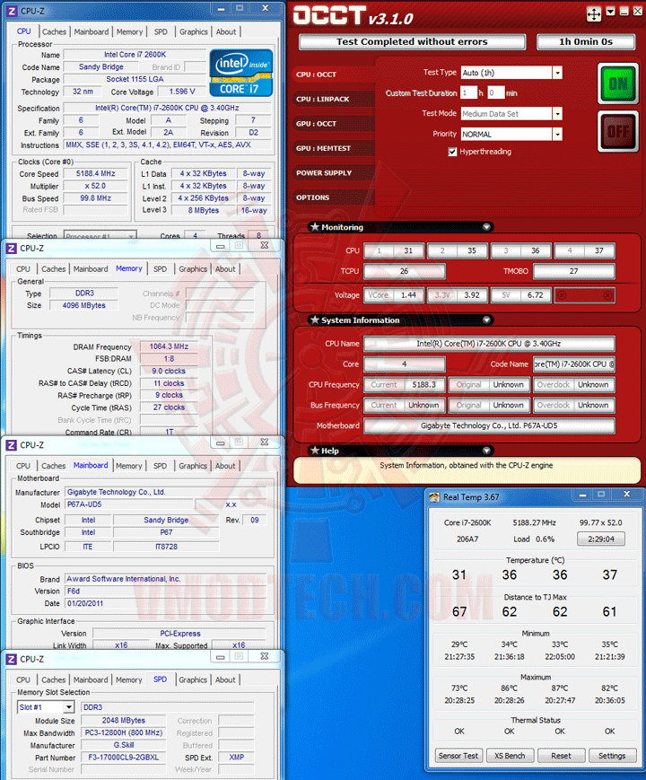Image resolution: width=646 pixels, height=780 pixels.
Task: Open CPU tab in SPD CPU-Z window
Action: pos(23,680)
